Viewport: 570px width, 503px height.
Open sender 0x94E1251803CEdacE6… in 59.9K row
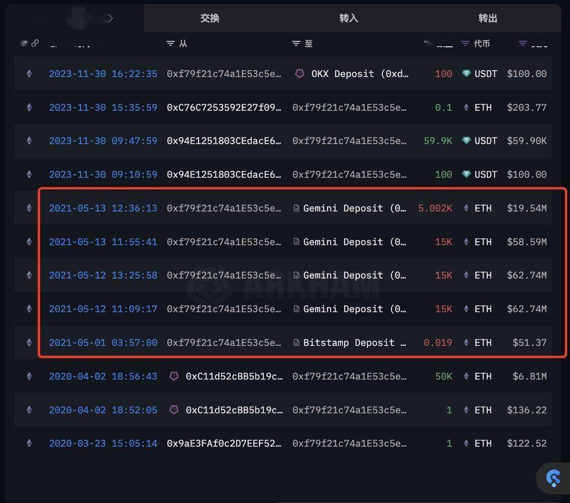pyautogui.click(x=224, y=141)
